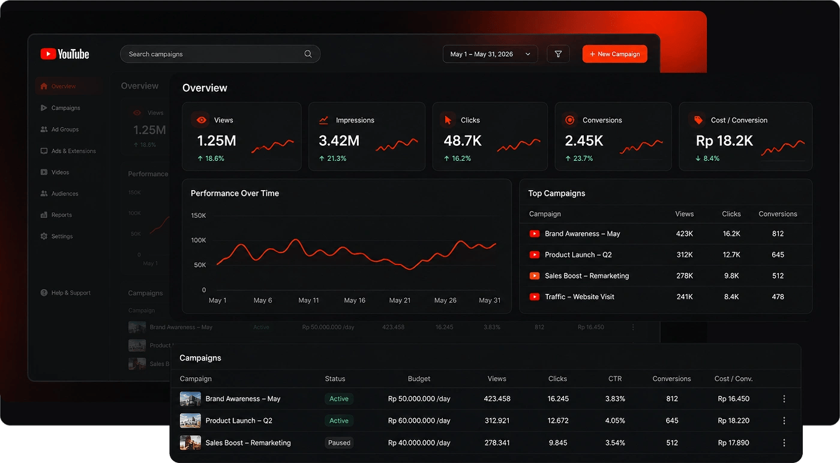The height and width of the screenshot is (463, 840).
Task: Click the Product Launch – Q2 YouTube icon in Top Campaigns
Action: tap(535, 255)
